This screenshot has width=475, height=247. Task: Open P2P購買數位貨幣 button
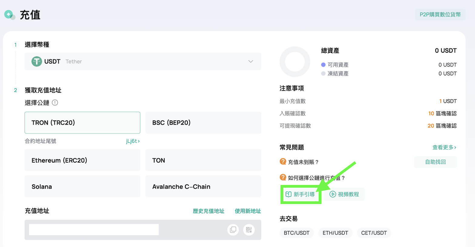[440, 15]
